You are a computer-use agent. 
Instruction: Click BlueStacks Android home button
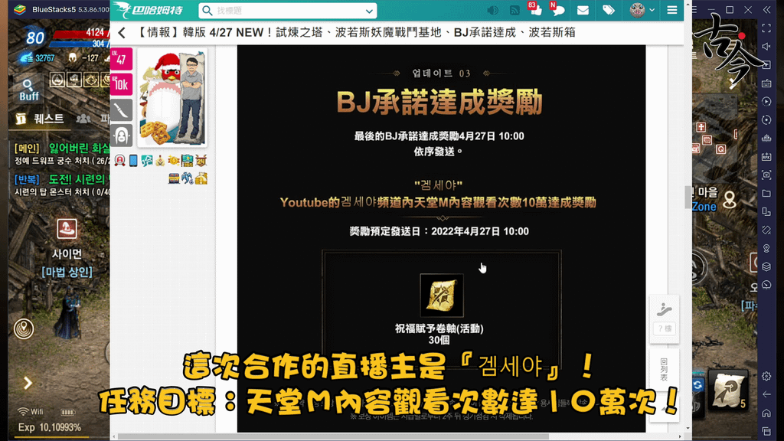tap(766, 413)
